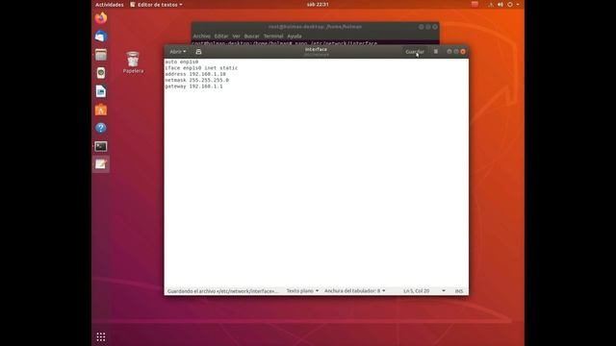Click the nano command line in terminal
This screenshot has height=346, width=616.
285,43
